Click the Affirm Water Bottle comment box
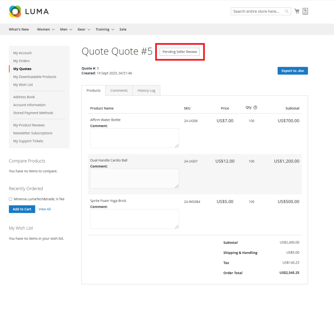This screenshot has width=334, height=310. [134, 138]
